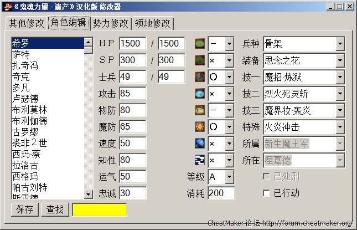357x230 pixels.
Task: Click the 保存 button
Action: (x=25, y=209)
